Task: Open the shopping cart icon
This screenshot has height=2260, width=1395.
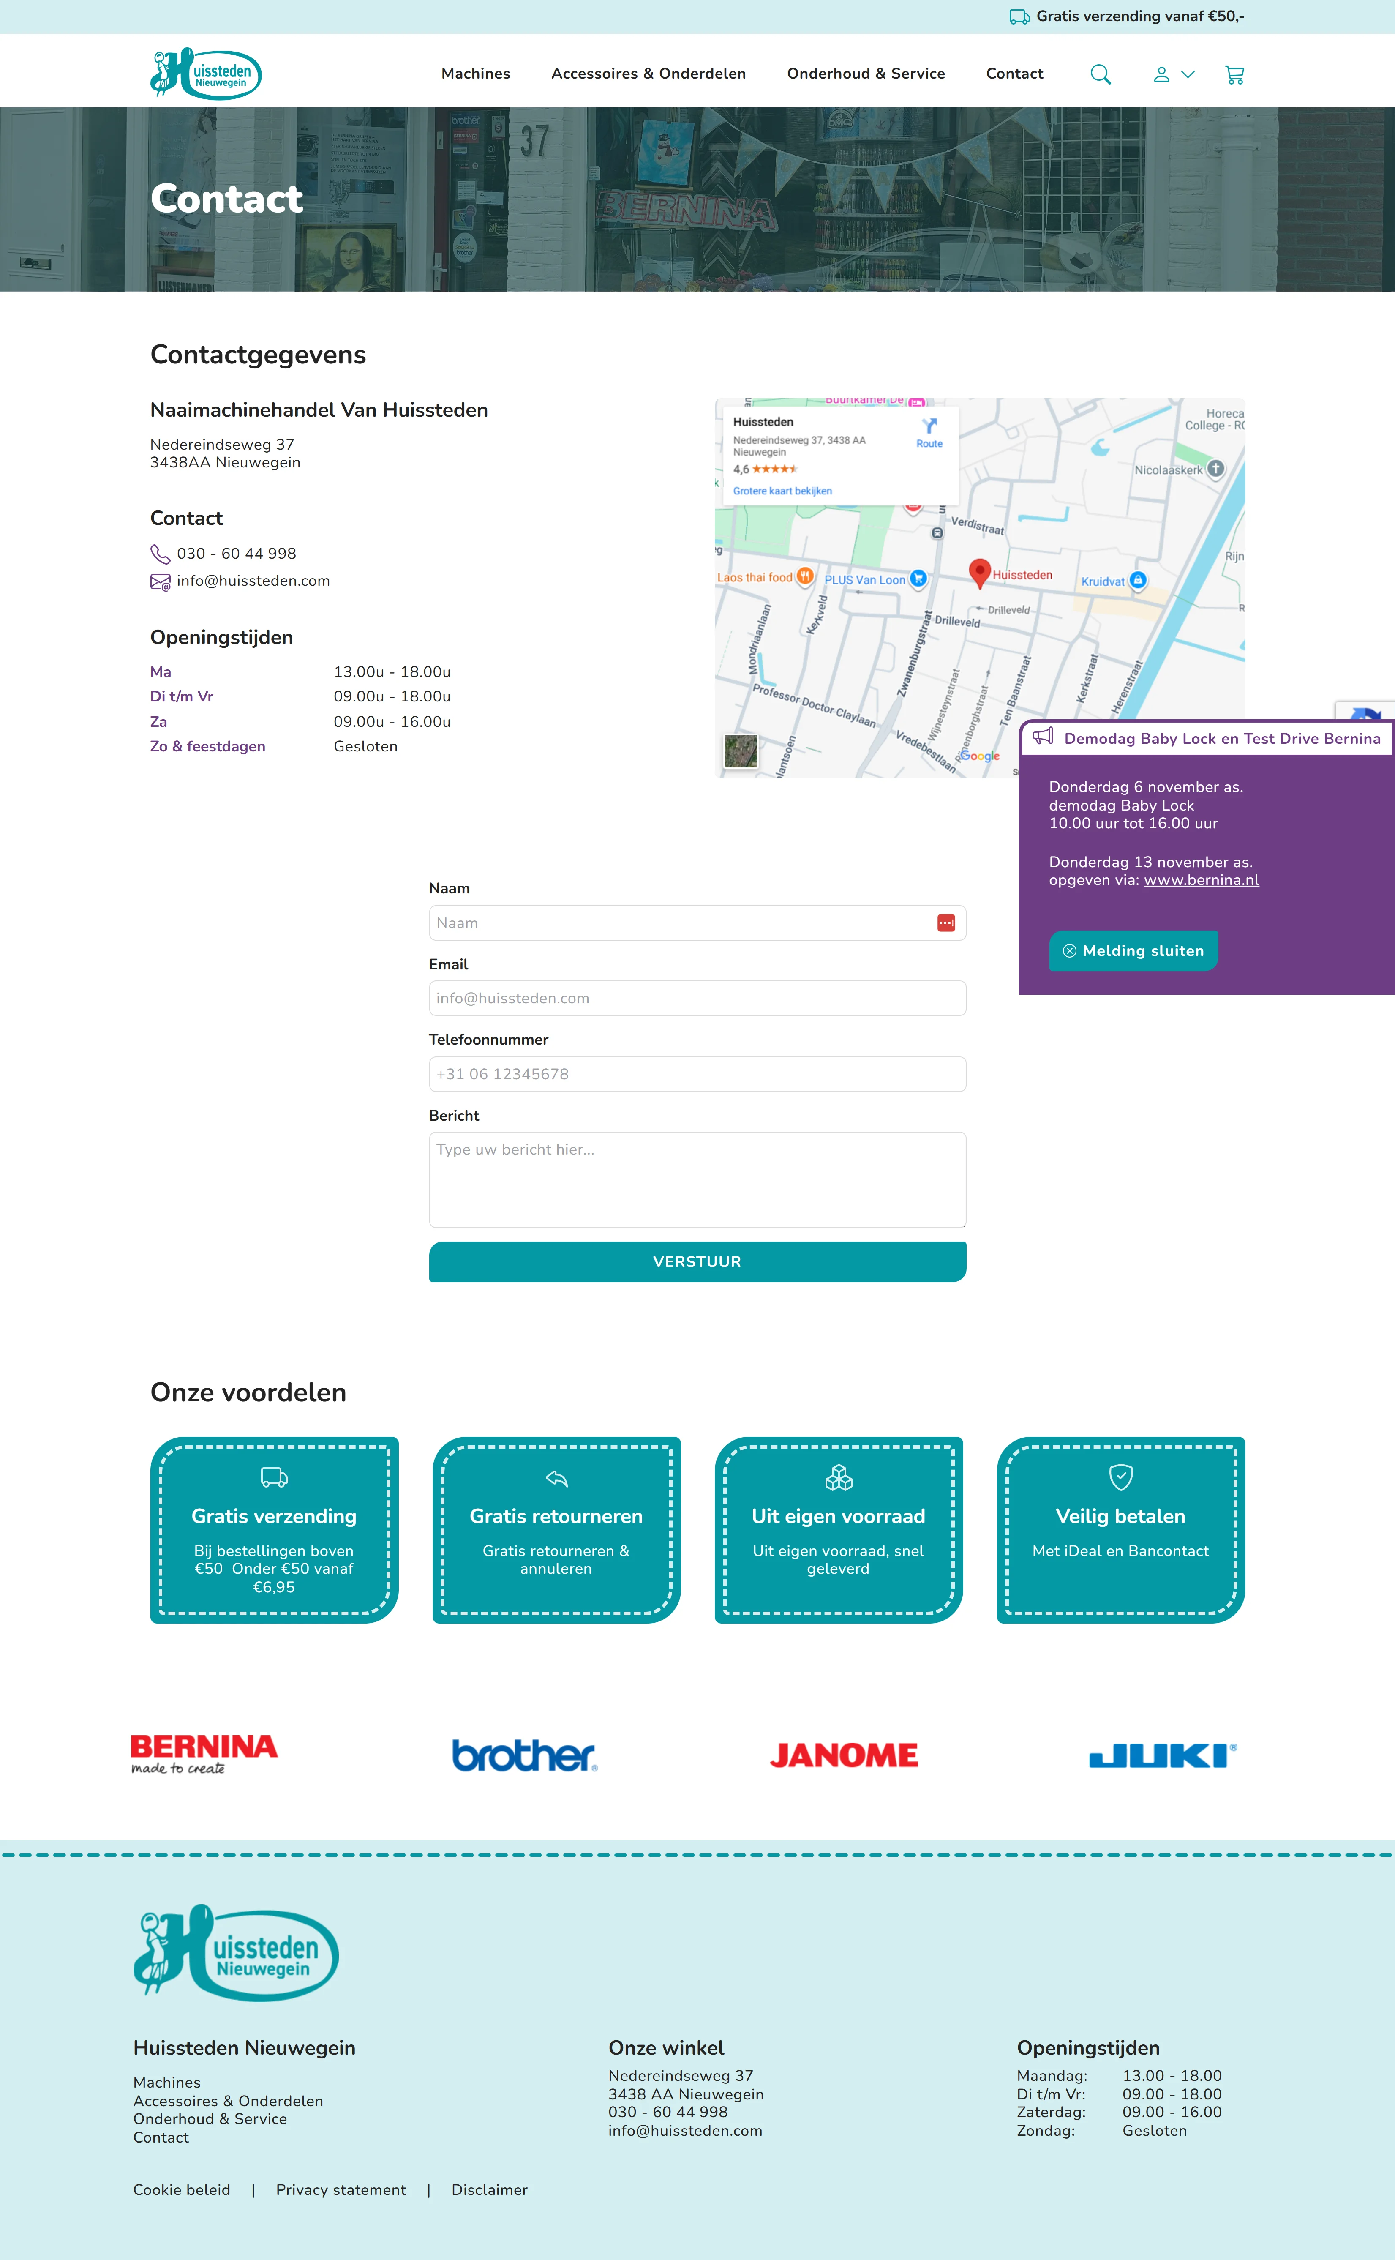Action: pyautogui.click(x=1234, y=75)
